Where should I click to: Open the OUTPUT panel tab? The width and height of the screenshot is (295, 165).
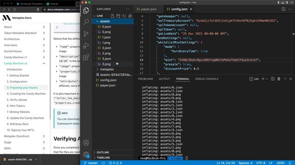pyautogui.click(x=164, y=79)
